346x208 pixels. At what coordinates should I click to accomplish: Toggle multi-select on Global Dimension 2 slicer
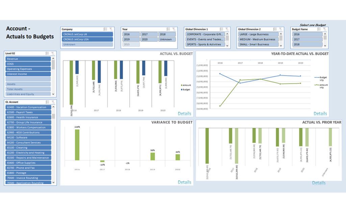click(x=274, y=29)
